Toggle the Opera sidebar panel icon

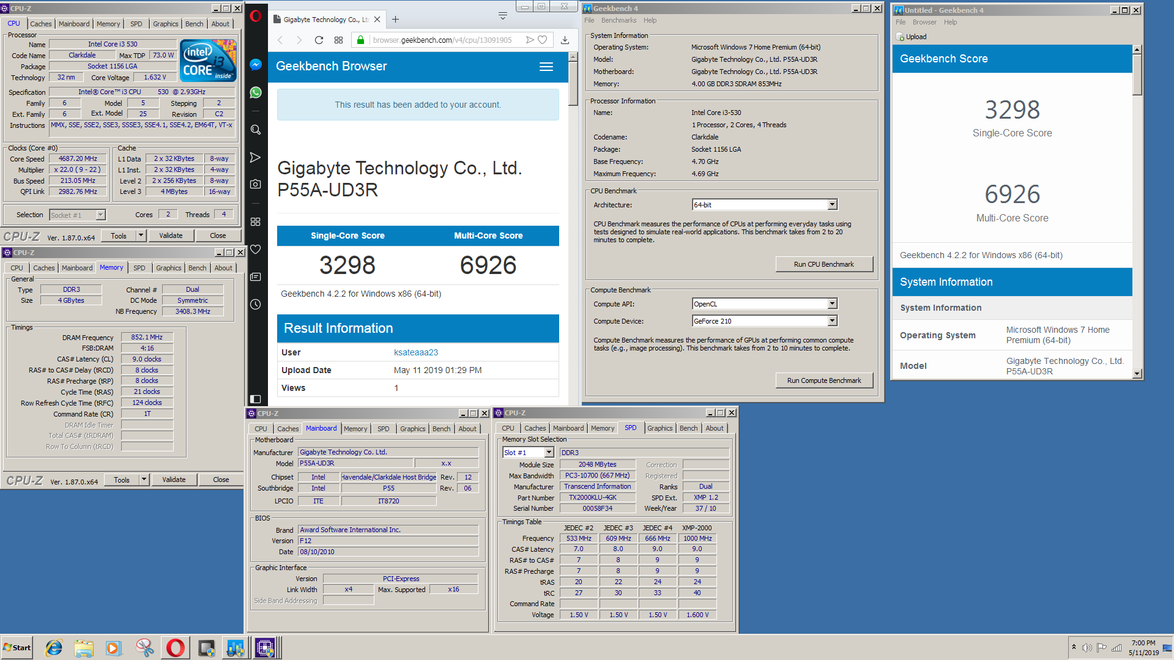256,399
